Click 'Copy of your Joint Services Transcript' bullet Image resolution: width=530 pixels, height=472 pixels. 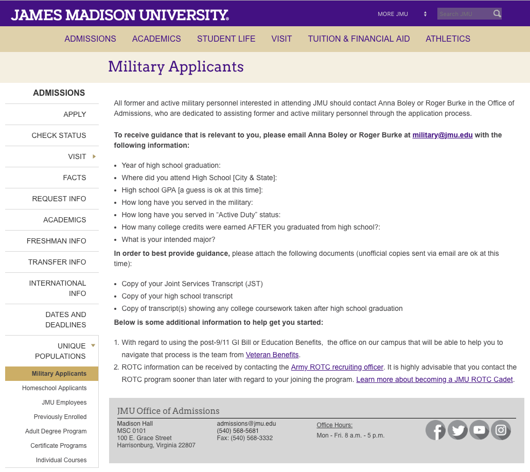[192, 284]
